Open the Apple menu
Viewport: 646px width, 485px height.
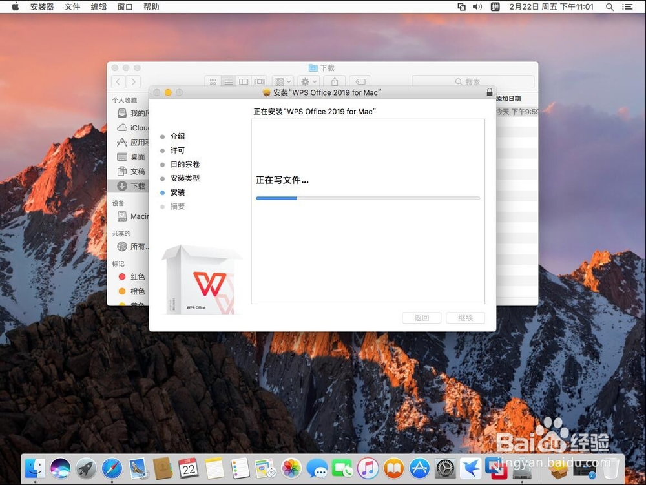pos(16,6)
